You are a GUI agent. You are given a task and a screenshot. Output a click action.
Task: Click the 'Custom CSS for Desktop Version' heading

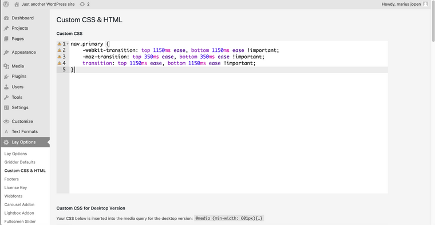click(90, 208)
